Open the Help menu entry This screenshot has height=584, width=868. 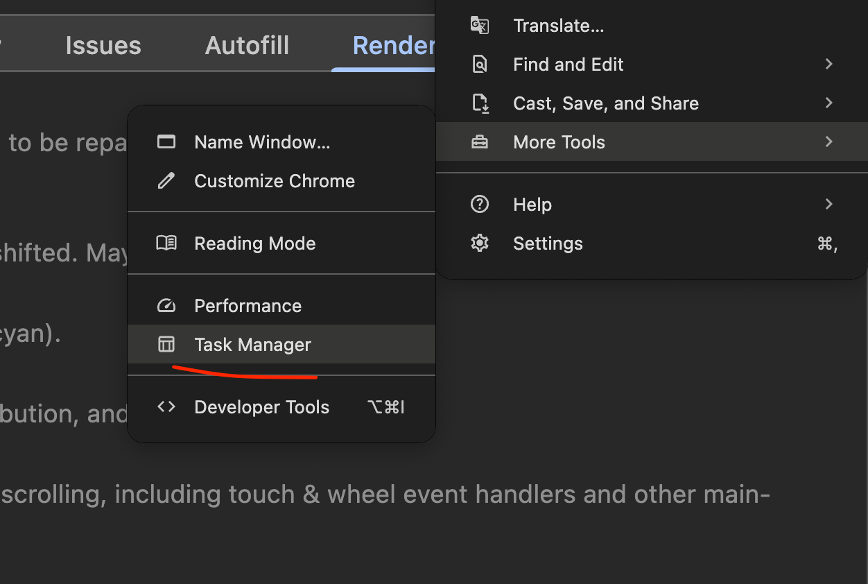pos(652,205)
